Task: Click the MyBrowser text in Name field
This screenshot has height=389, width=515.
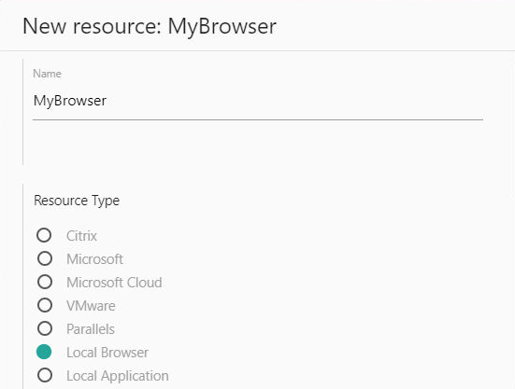Action: 70,101
